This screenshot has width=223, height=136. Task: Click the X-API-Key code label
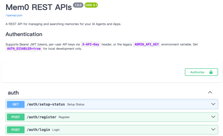(91, 44)
